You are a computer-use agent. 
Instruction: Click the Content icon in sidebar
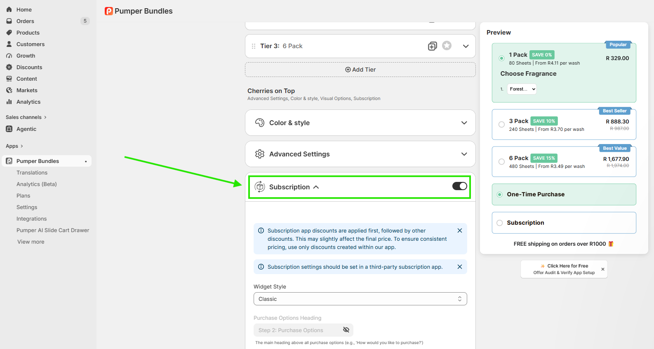9,79
